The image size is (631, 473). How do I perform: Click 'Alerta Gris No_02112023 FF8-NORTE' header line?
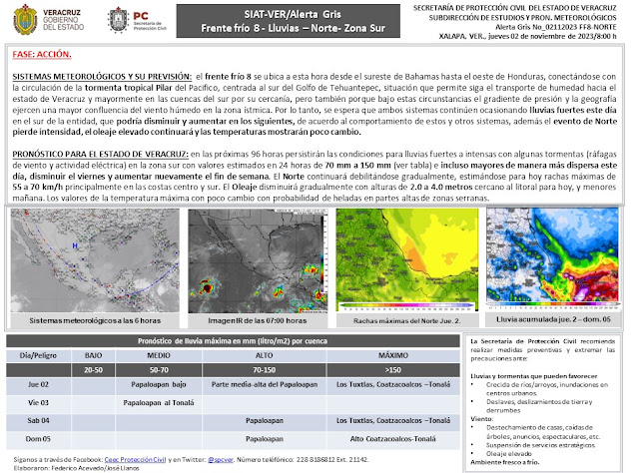click(556, 27)
